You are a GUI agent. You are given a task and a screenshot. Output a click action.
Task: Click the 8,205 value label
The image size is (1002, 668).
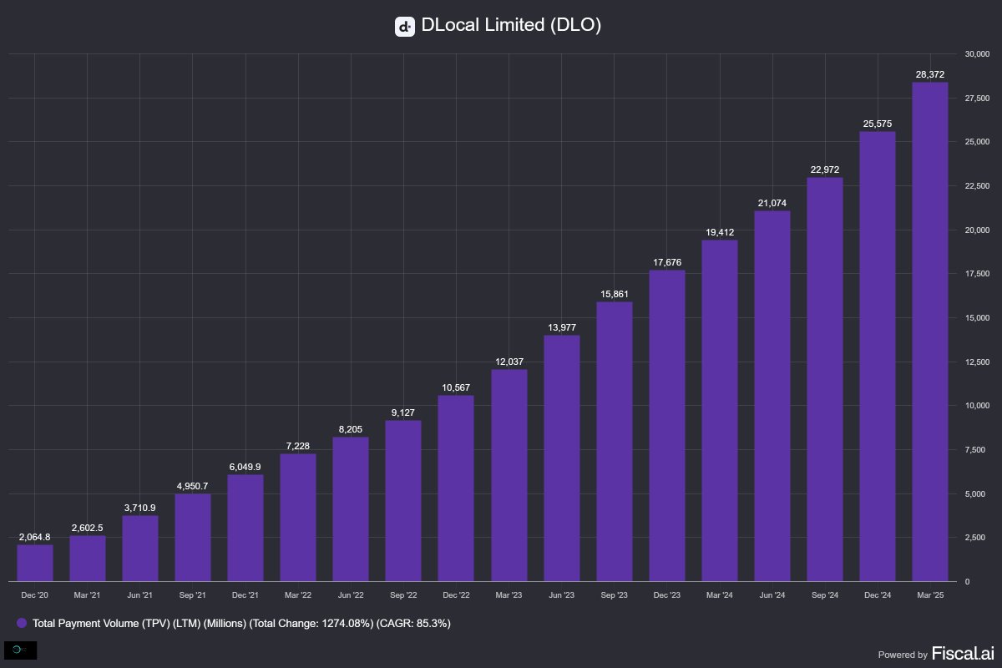pyautogui.click(x=351, y=428)
